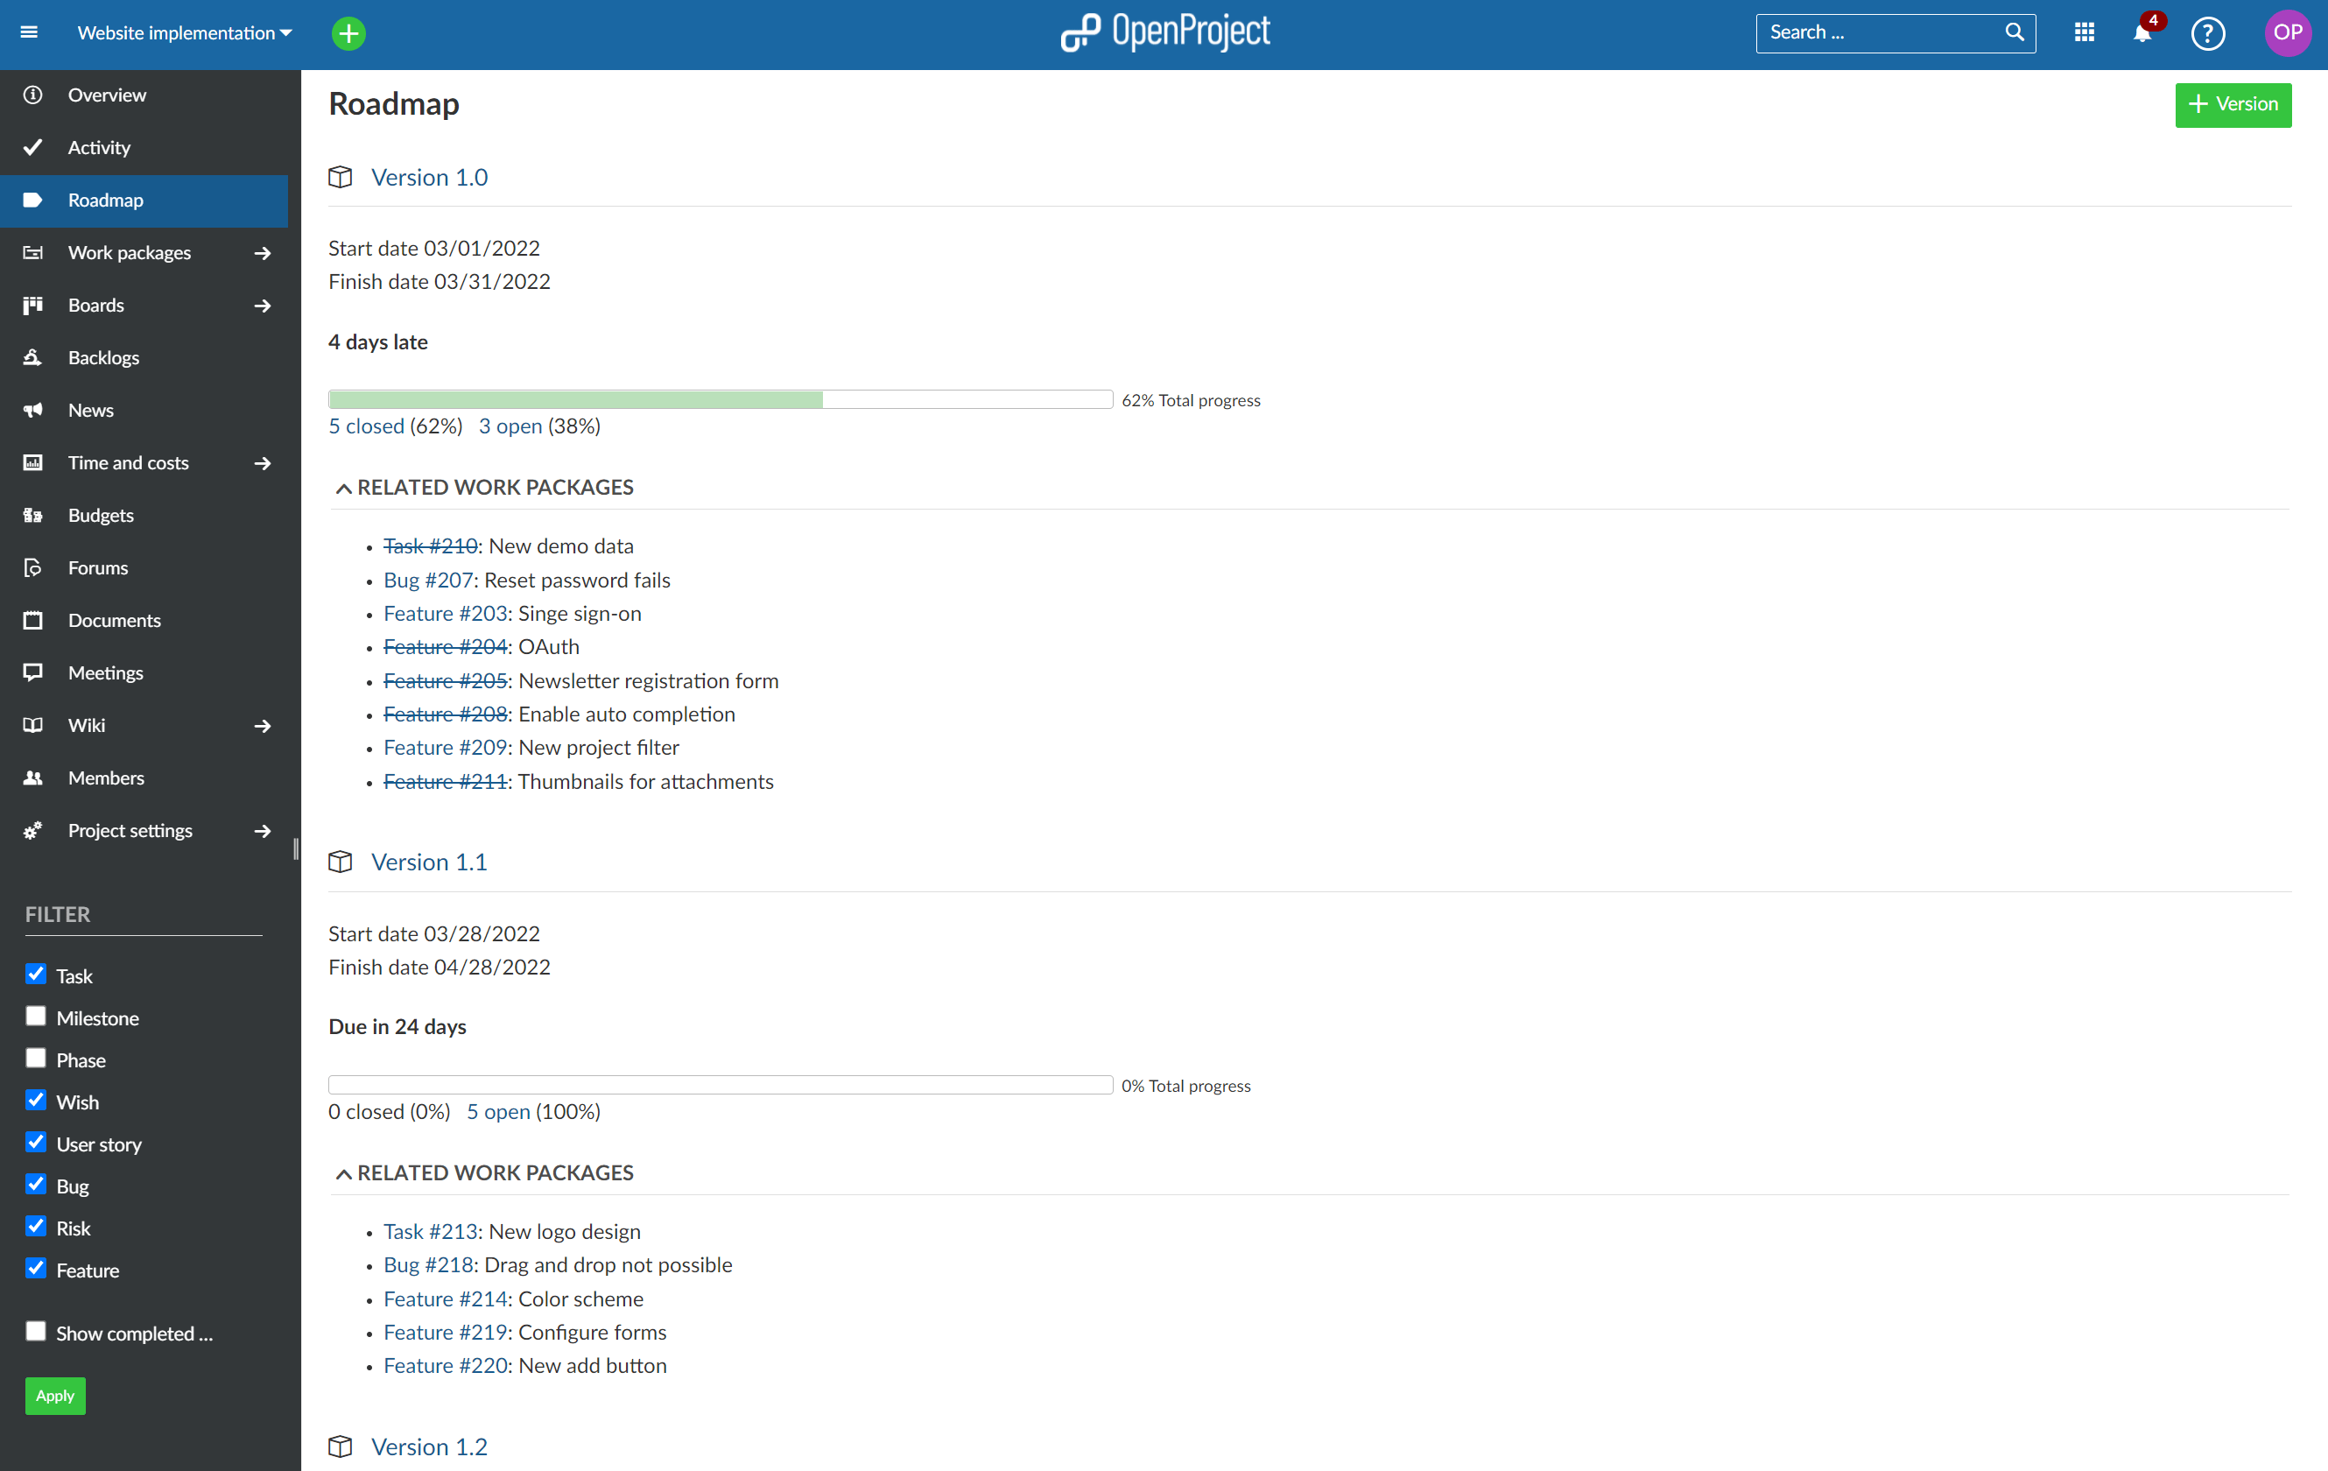Image resolution: width=2328 pixels, height=1471 pixels.
Task: Toggle the Milestone filter checkbox
Action: [36, 1017]
